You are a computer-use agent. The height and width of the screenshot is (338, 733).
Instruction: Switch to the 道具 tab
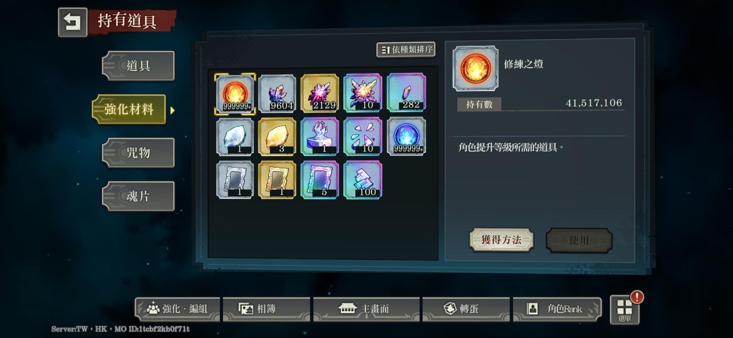[x=138, y=66]
